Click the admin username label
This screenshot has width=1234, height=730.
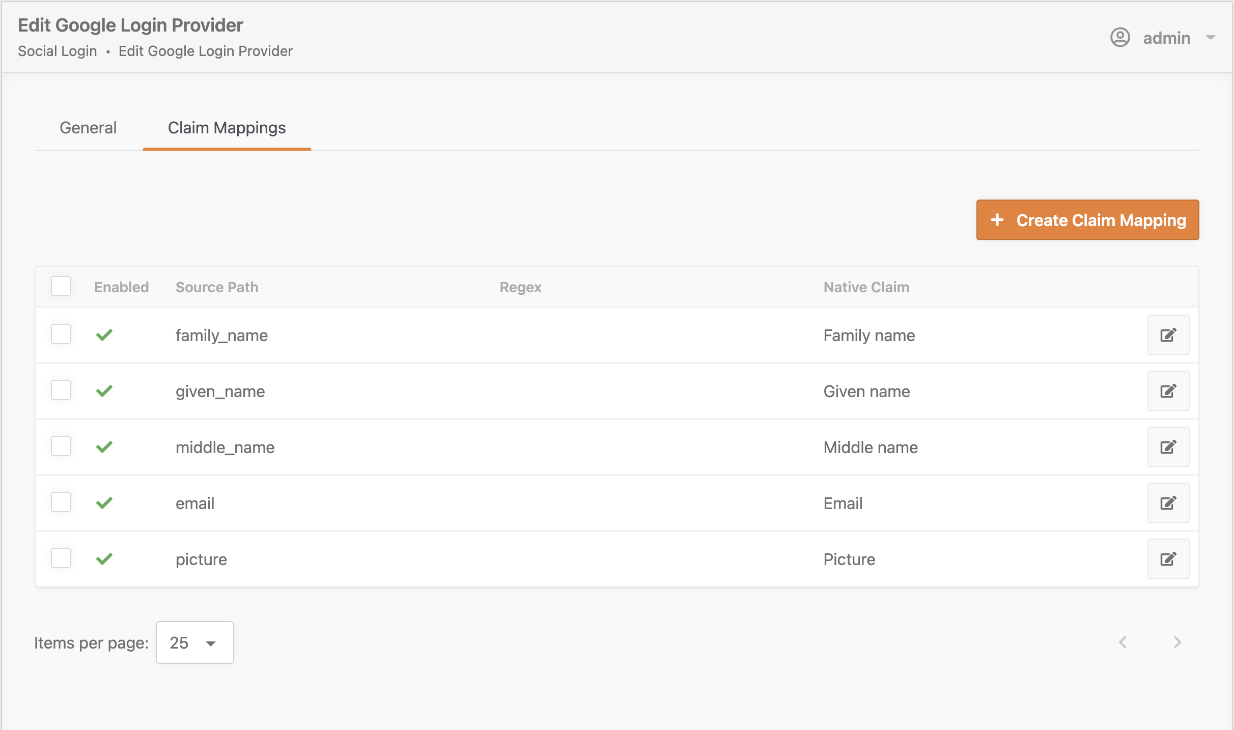click(x=1167, y=38)
